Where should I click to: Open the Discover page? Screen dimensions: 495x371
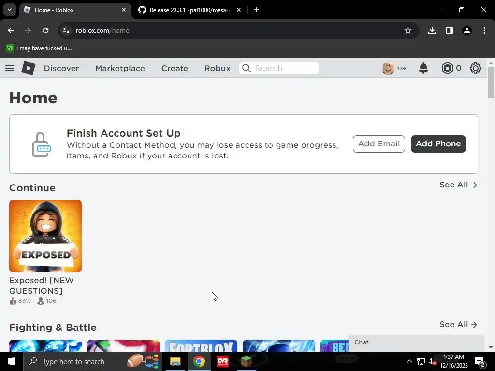(x=61, y=68)
